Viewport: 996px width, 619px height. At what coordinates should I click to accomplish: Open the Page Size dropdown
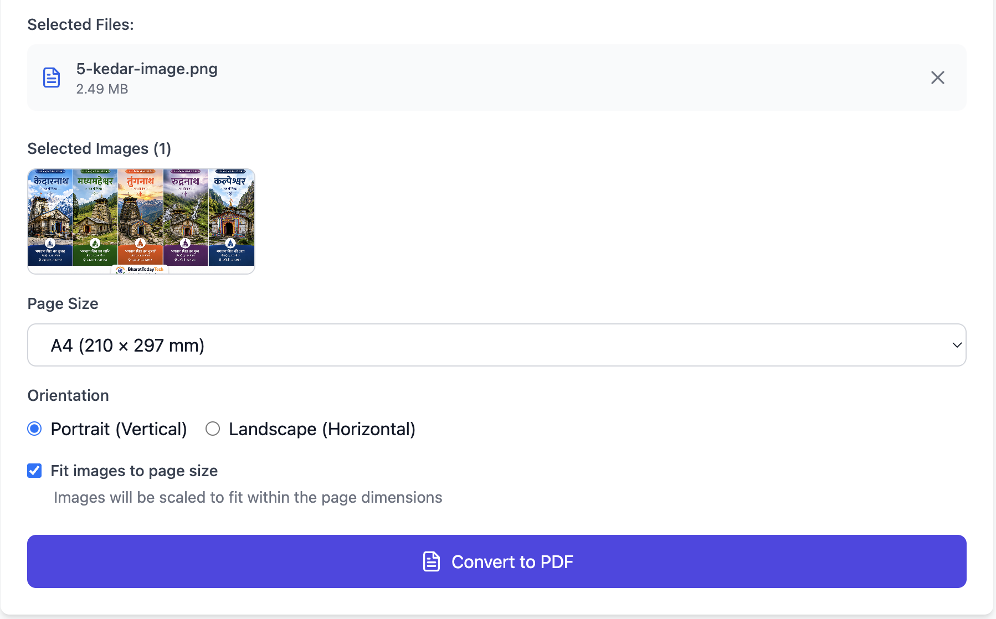point(497,345)
